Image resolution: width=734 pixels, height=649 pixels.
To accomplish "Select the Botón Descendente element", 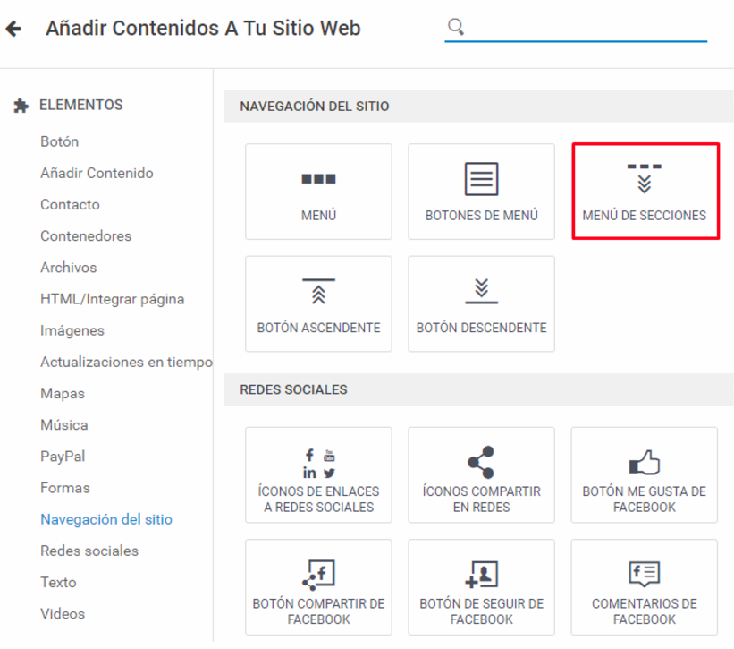I will [481, 303].
